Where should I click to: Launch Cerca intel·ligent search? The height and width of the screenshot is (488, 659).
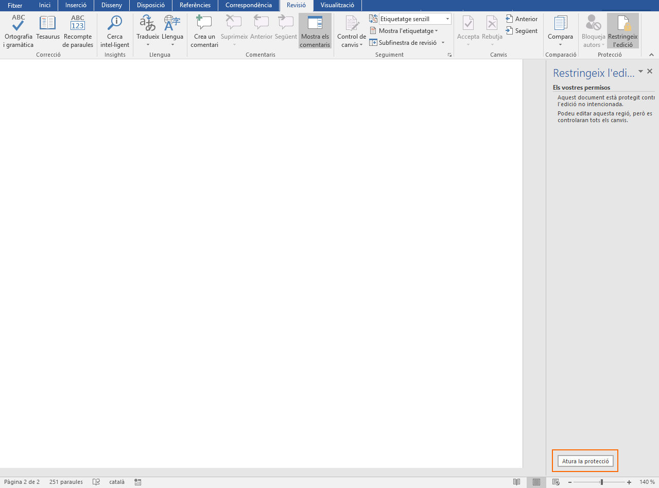pyautogui.click(x=115, y=31)
